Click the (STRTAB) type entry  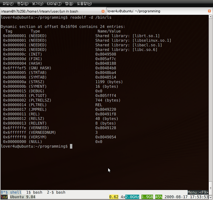(x=38, y=73)
